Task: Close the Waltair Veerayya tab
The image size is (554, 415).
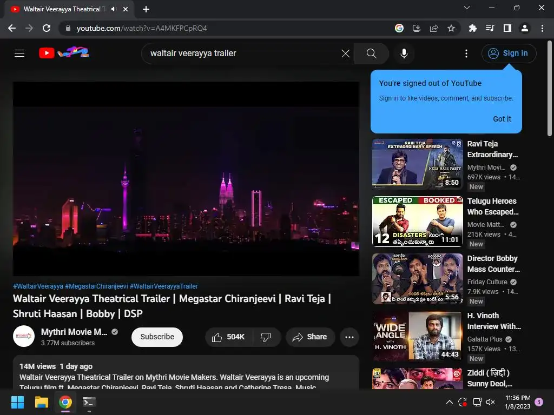Action: point(126,9)
